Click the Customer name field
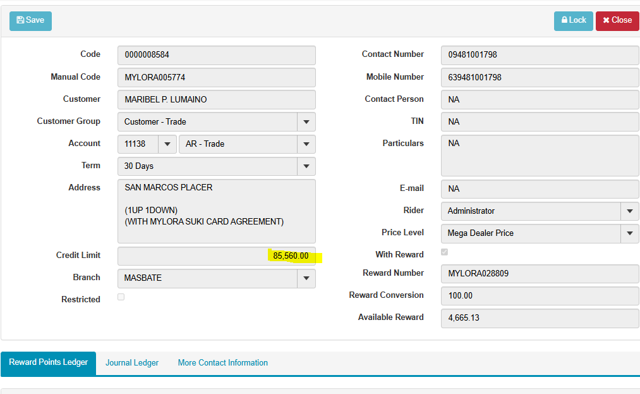640x394 pixels. pyautogui.click(x=216, y=100)
